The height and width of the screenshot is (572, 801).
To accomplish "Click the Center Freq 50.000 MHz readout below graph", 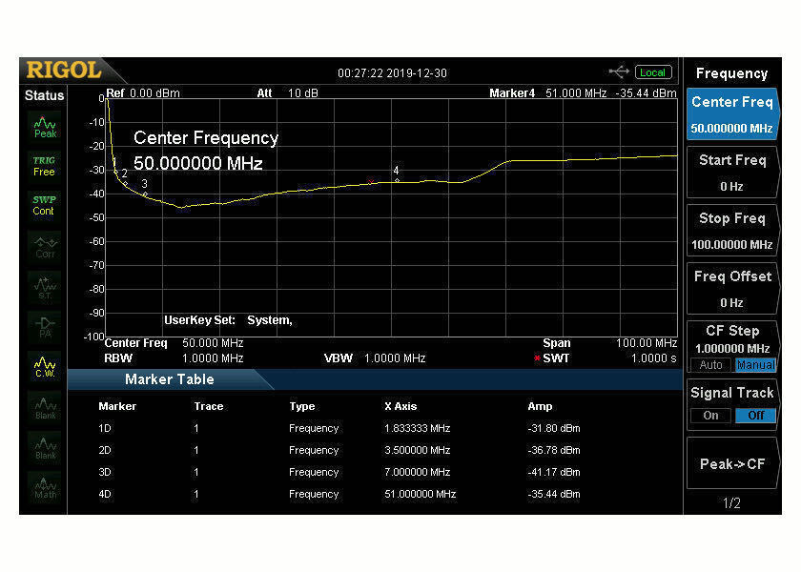I will click(174, 343).
